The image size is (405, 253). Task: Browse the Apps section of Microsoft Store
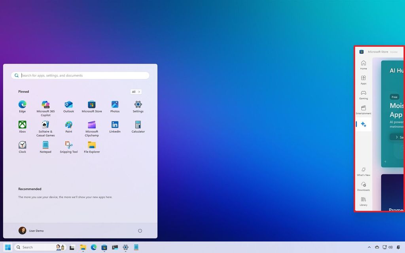pyautogui.click(x=363, y=80)
